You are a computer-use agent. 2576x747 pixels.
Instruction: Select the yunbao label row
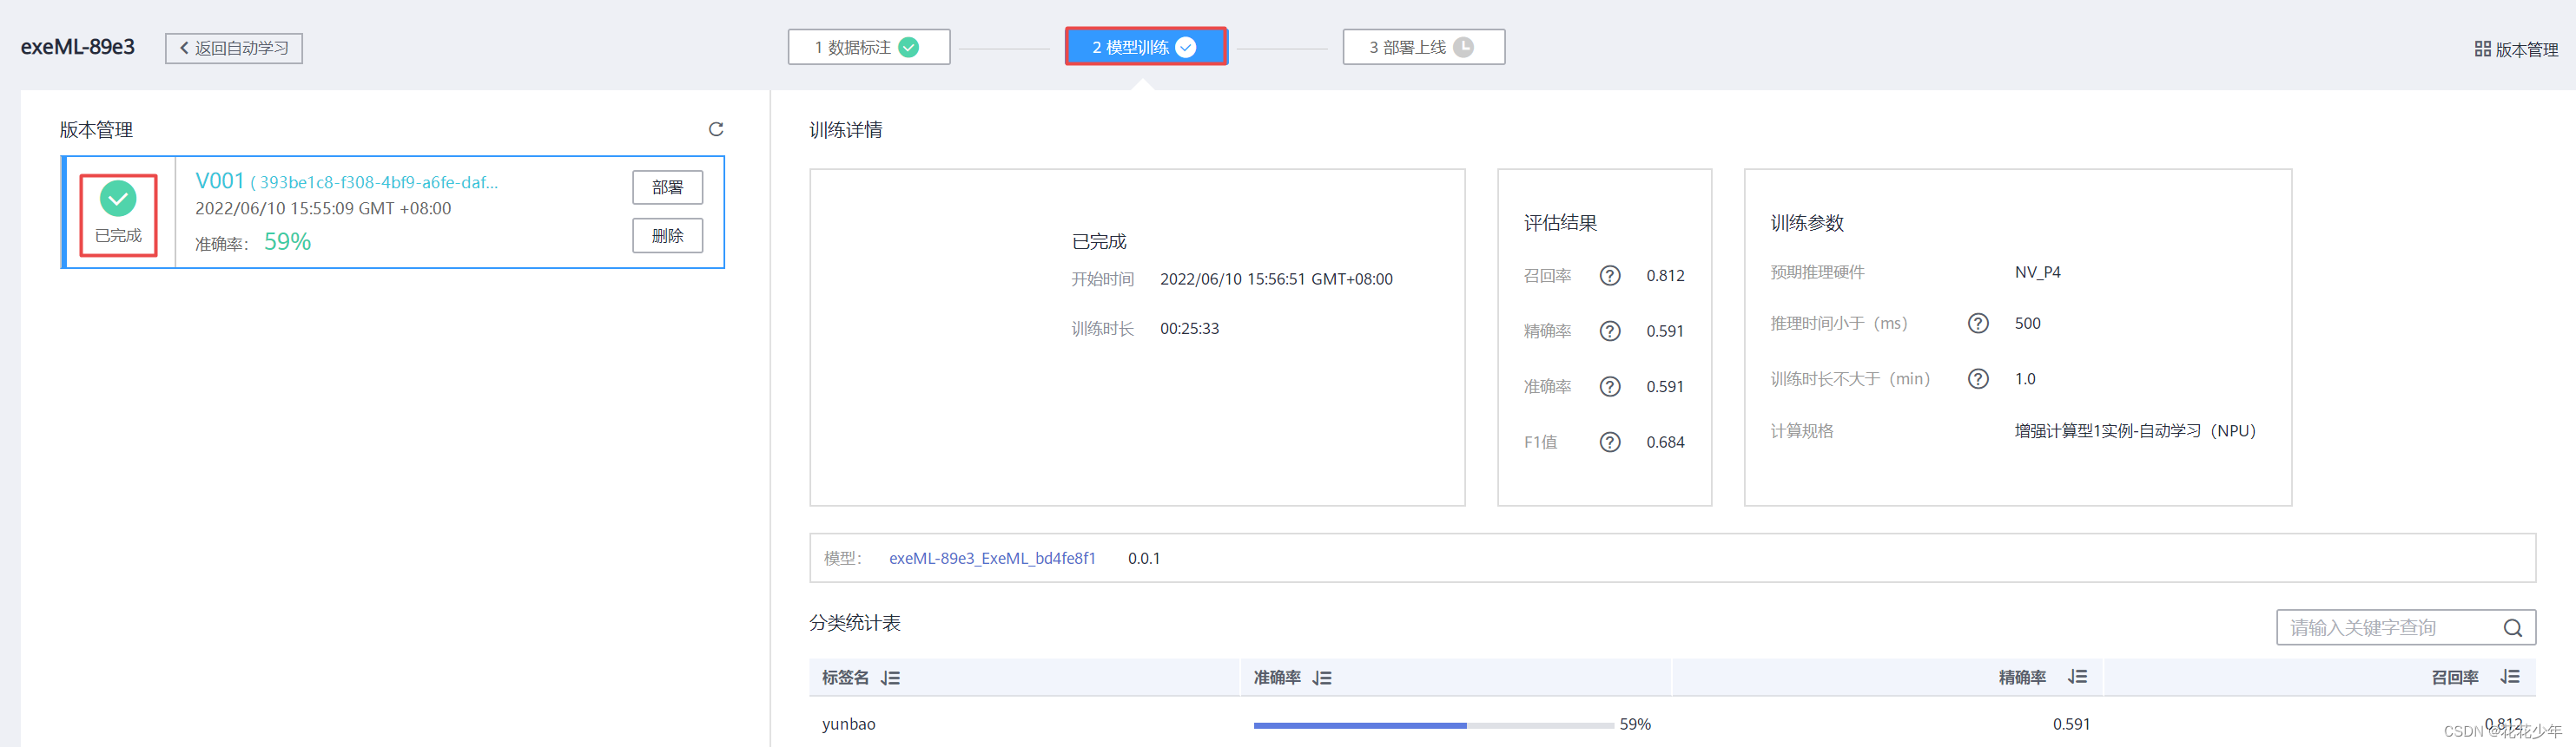[1672, 724]
